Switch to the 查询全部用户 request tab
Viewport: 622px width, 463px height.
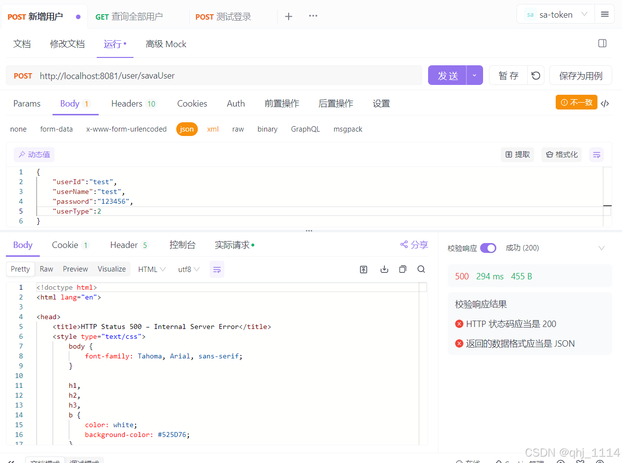pyautogui.click(x=129, y=16)
